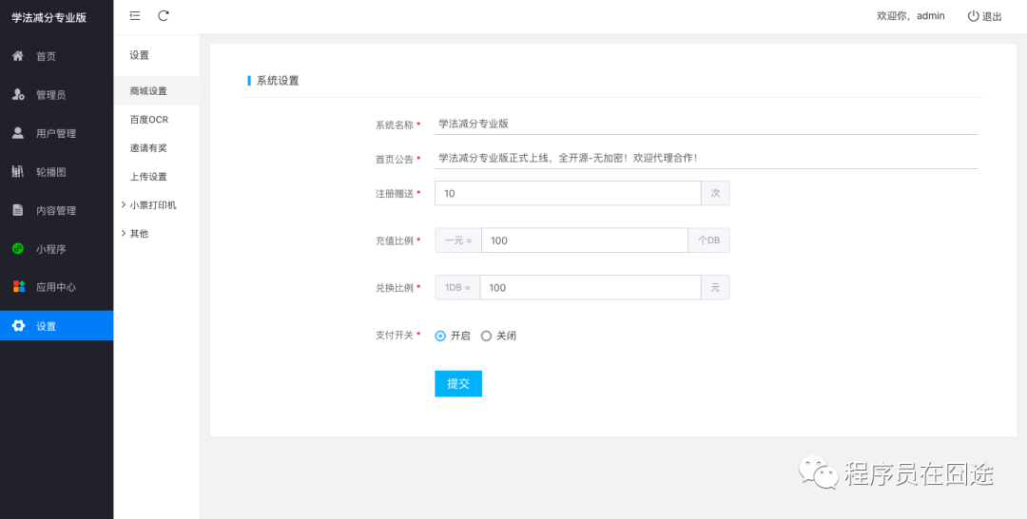This screenshot has width=1027, height=519.
Task: Click the 注册赠送 field label
Action: [x=395, y=193]
